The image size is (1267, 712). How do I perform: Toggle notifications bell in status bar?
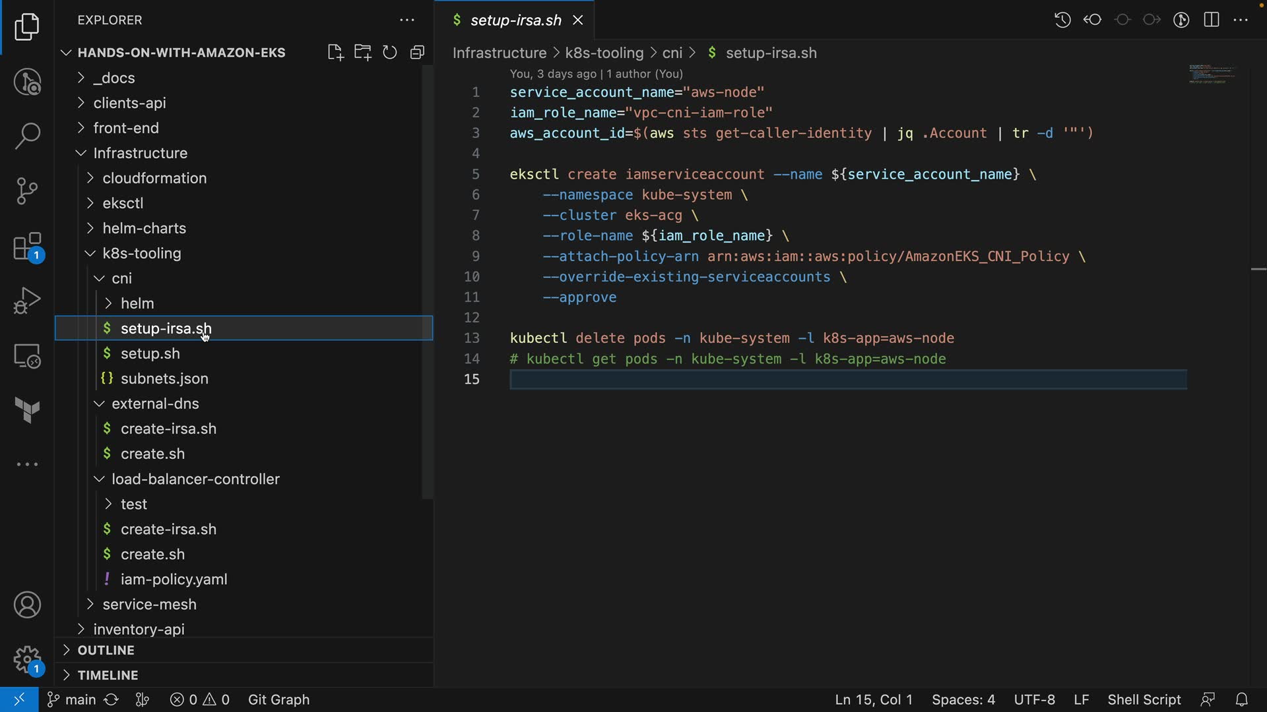pyautogui.click(x=1241, y=699)
